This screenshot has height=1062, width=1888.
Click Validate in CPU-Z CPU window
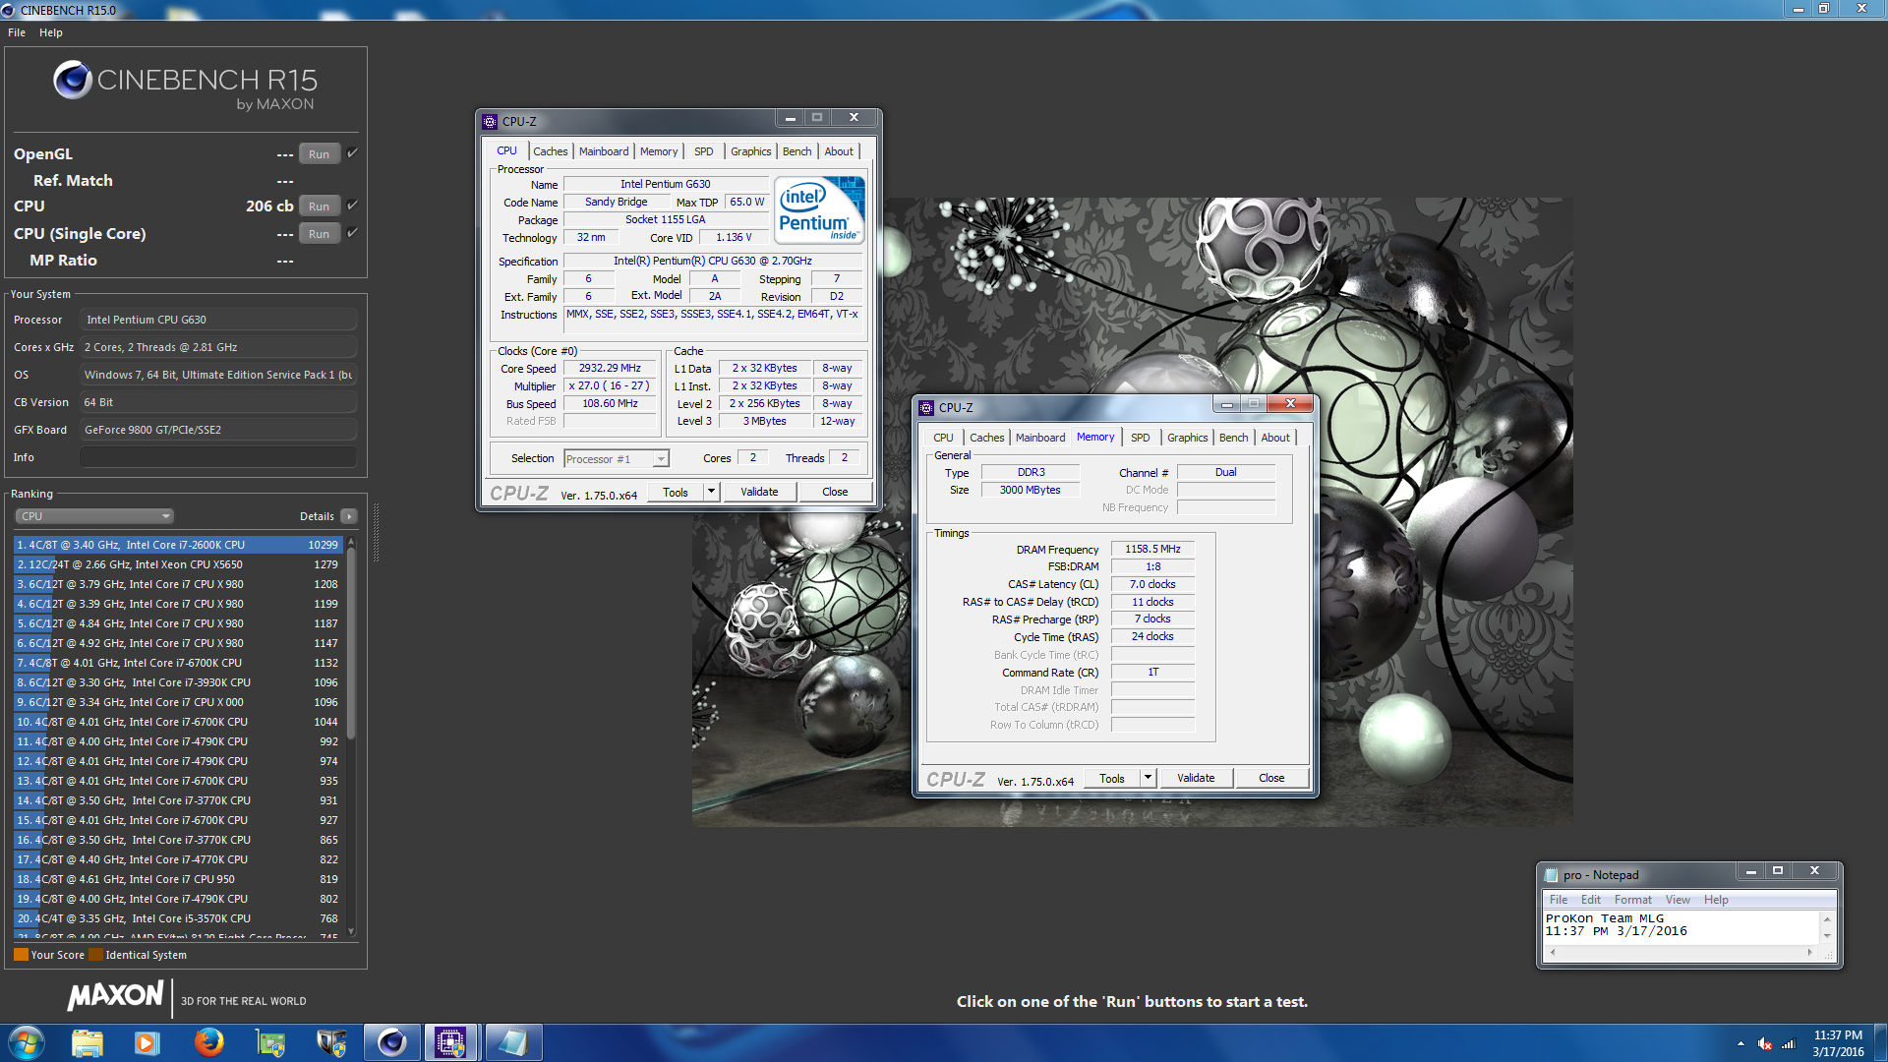pyautogui.click(x=759, y=492)
